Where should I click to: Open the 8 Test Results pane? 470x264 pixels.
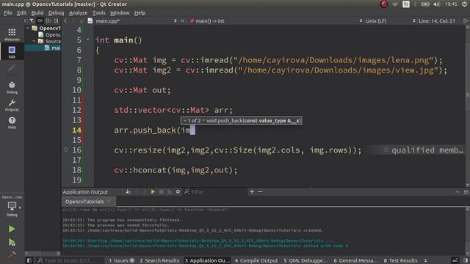click(400, 260)
